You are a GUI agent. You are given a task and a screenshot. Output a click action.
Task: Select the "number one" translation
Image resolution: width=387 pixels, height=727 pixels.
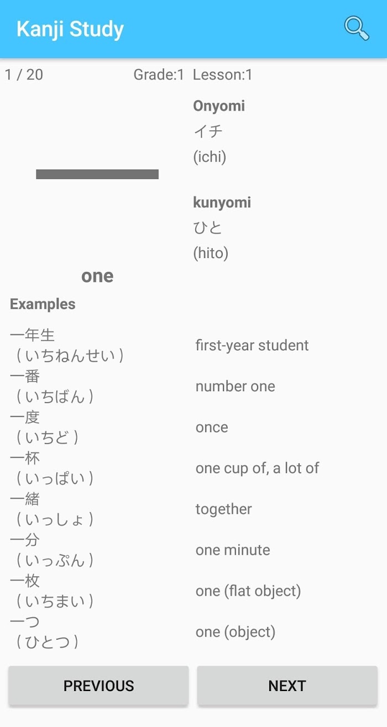point(236,386)
